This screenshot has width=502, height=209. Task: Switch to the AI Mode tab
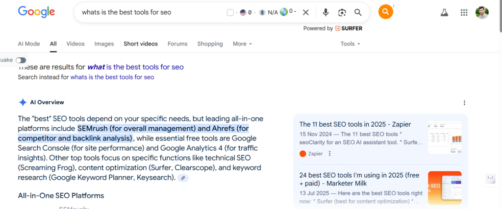pos(29,44)
